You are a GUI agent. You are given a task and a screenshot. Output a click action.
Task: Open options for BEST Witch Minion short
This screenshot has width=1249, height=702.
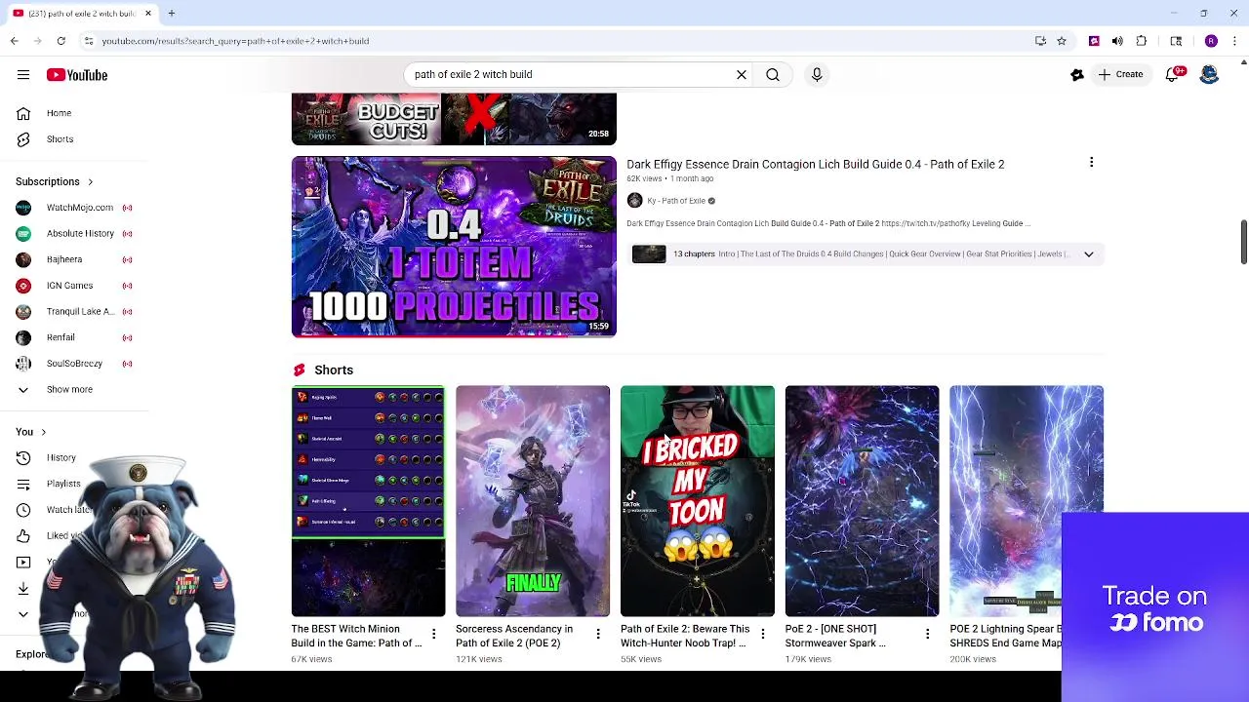[x=433, y=635]
